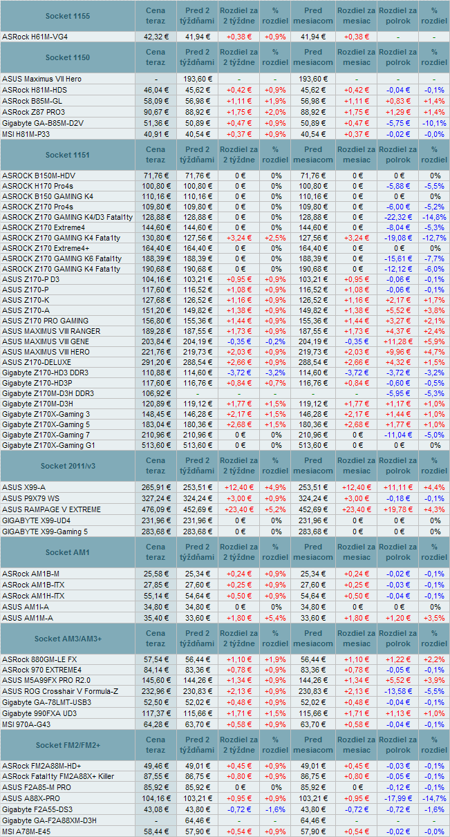Screen dimensions: 450x837
Task: Select the ASUS Maximus VII Hero row name
Action: 42,79
